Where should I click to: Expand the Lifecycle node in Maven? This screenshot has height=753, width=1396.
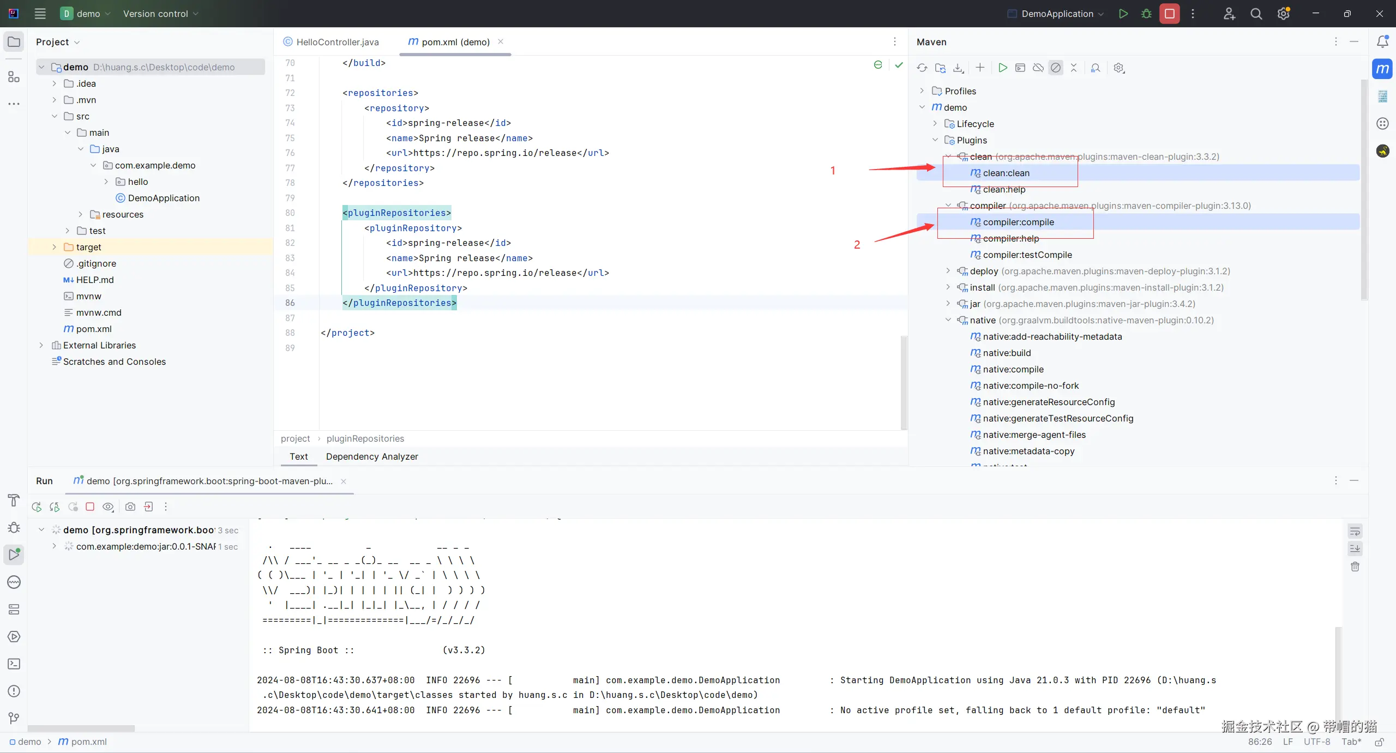tap(935, 124)
